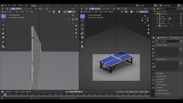Switch to Shading workspace tab
183x103 pixels.
coord(75,6)
